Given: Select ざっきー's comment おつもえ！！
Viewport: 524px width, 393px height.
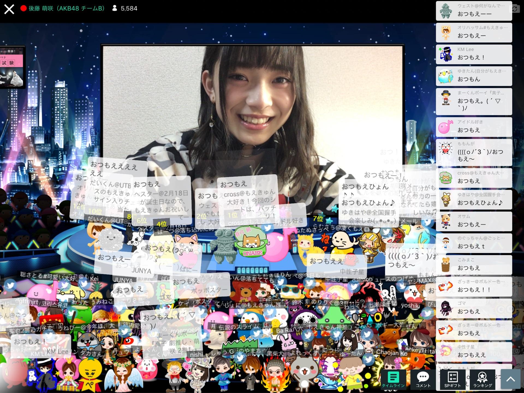Looking at the screenshot, I should (x=474, y=287).
